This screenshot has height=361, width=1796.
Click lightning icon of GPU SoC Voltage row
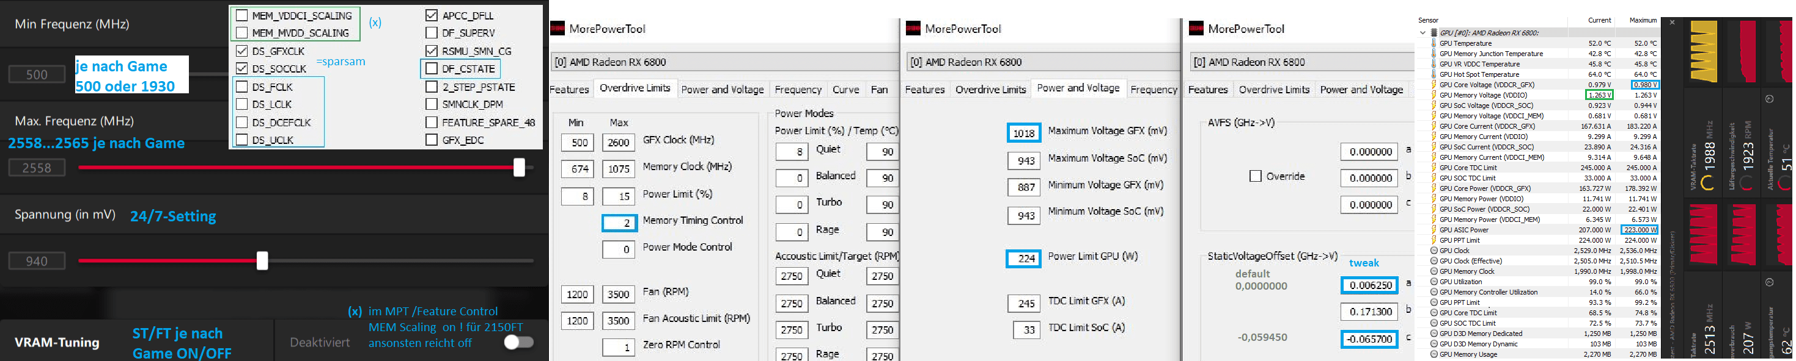[x=1434, y=105]
